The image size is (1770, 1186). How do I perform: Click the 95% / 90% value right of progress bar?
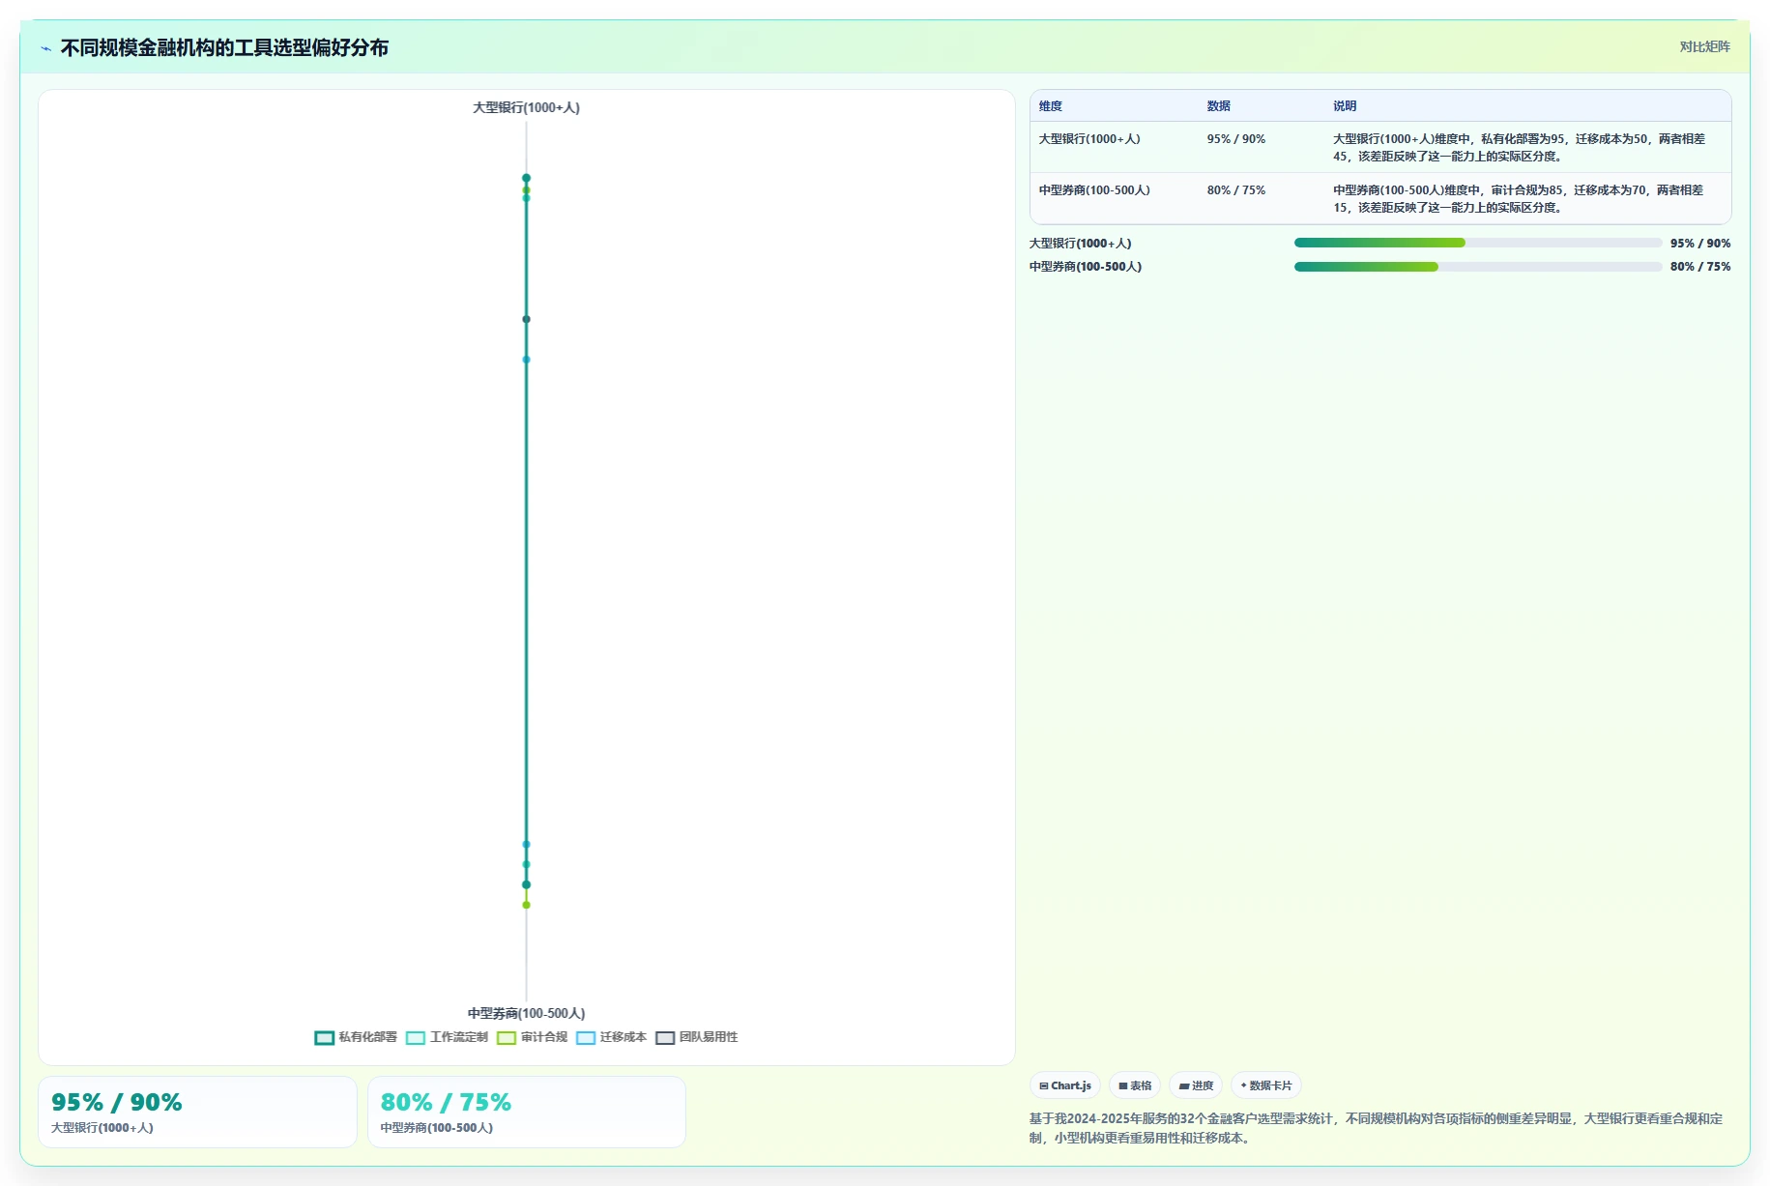click(x=1700, y=244)
